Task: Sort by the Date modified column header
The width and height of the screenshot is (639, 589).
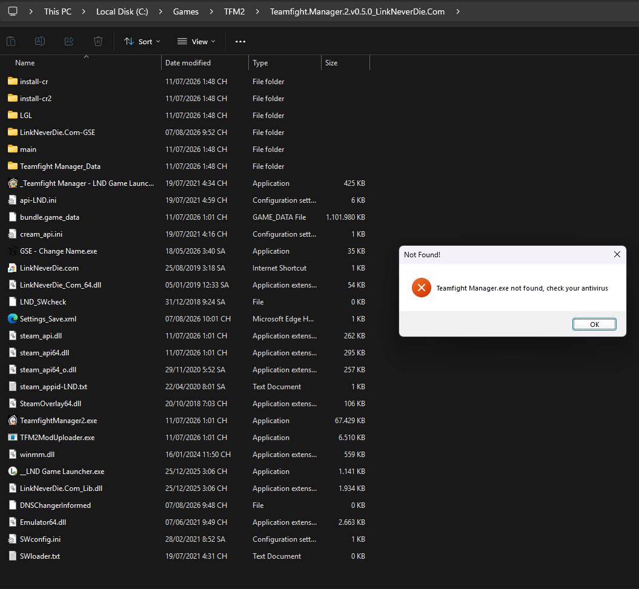Action: (188, 63)
